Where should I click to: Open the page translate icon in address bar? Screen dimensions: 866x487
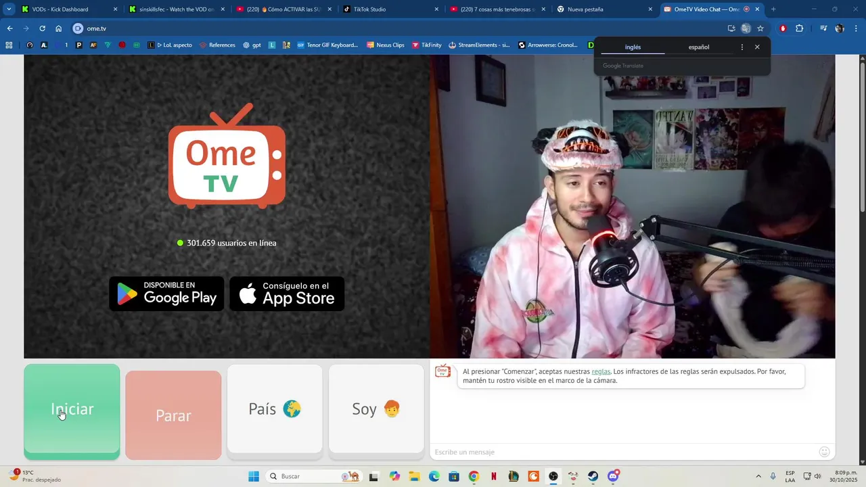746,28
